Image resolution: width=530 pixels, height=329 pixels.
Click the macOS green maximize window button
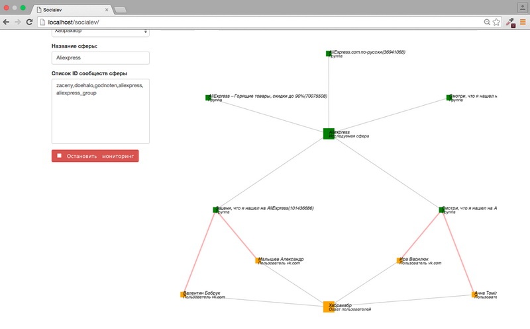point(23,7)
